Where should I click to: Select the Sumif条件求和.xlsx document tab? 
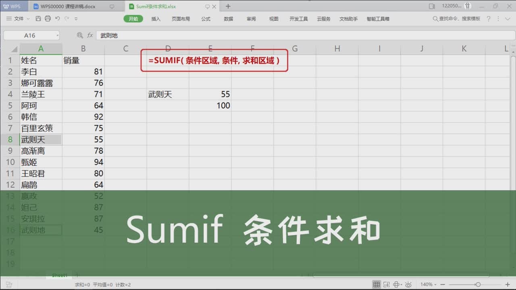156,6
